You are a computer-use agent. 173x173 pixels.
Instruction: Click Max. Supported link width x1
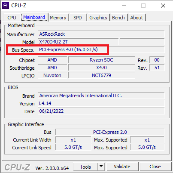(x=147, y=140)
